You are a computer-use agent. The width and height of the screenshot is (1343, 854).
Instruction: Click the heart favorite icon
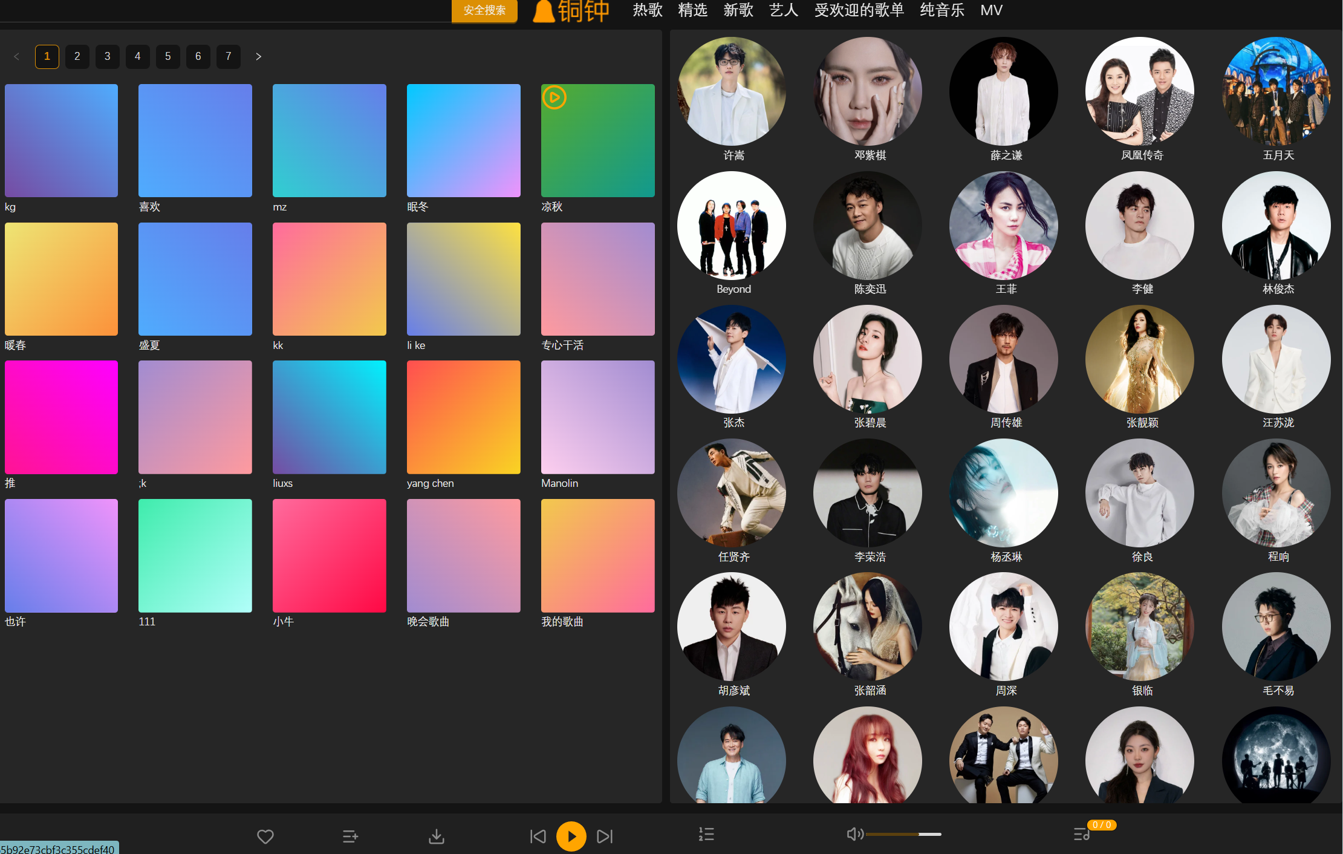265,836
